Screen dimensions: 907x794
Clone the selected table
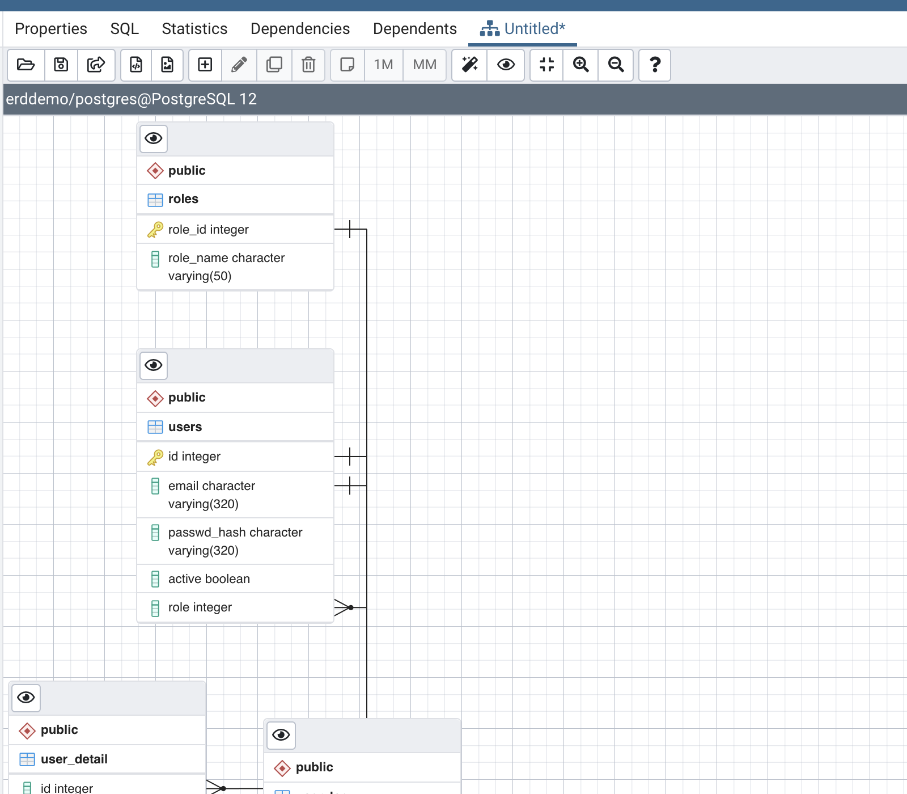click(x=274, y=65)
